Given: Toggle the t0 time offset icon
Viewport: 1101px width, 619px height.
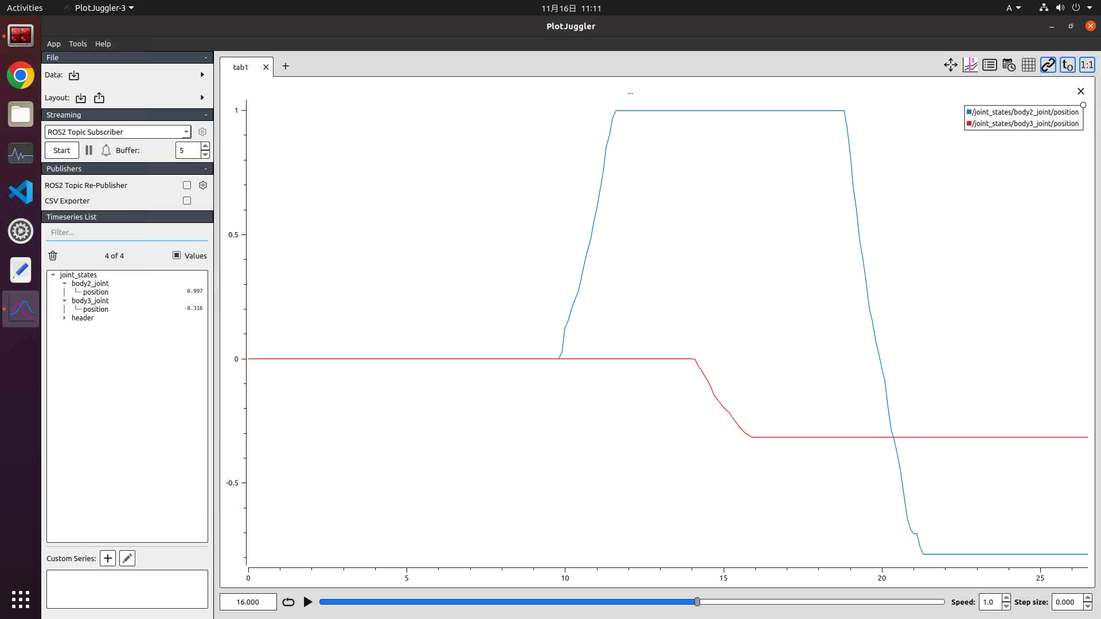Looking at the screenshot, I should (x=1067, y=65).
